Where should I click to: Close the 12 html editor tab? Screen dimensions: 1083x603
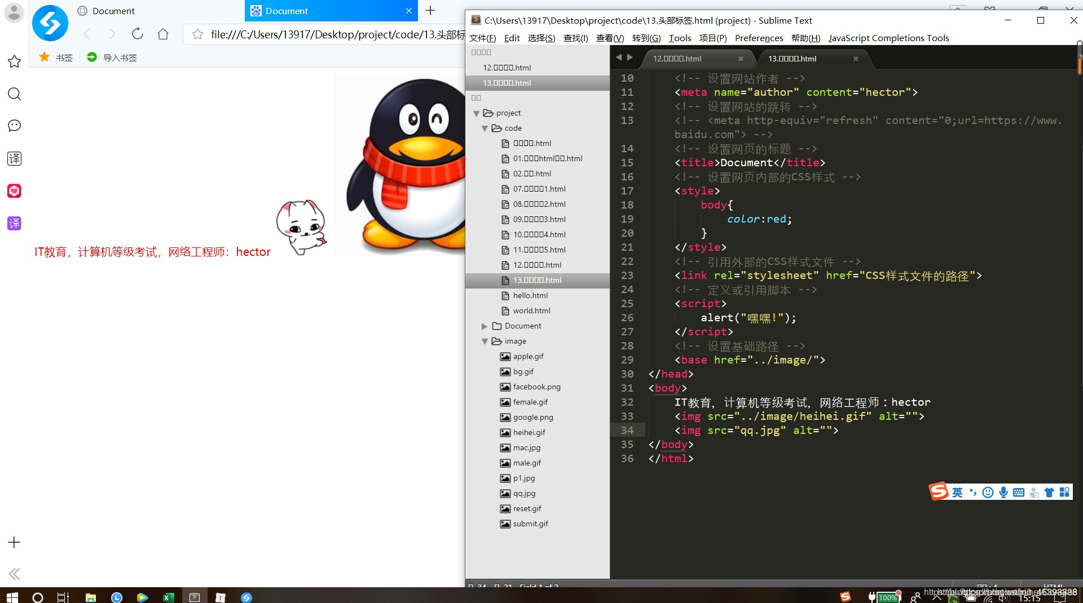click(x=741, y=59)
